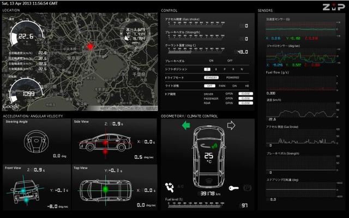Click the Gas Stroke graph in Sensors
This screenshot has width=349, height=218.
(300, 136)
